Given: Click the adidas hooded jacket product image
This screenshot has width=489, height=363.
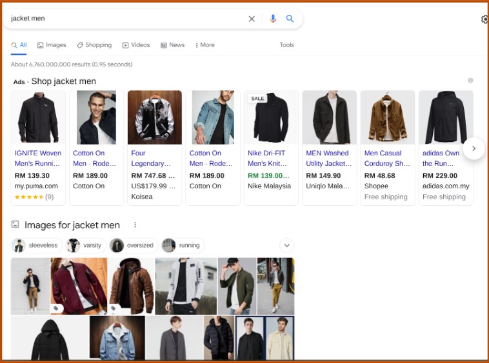Looking at the screenshot, I should pyautogui.click(x=446, y=117).
